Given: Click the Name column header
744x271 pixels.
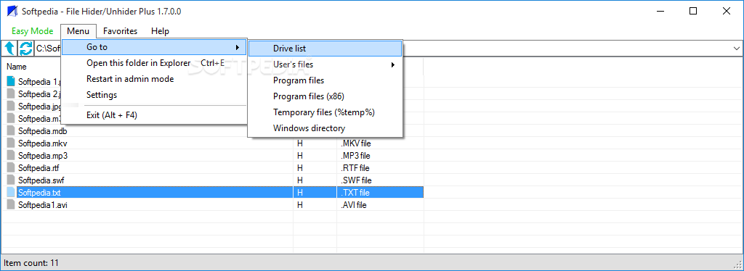Looking at the screenshot, I should [17, 67].
